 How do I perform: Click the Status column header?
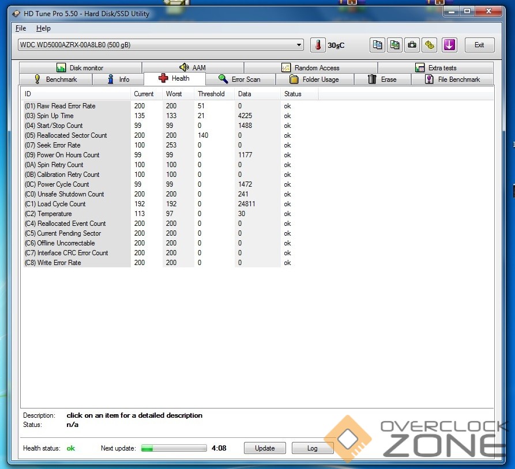[x=299, y=94]
